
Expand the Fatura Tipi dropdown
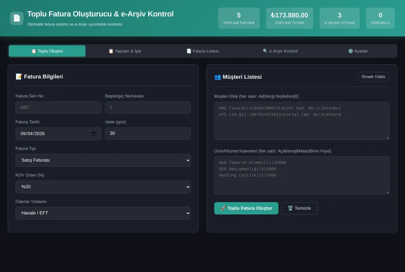tap(103, 160)
